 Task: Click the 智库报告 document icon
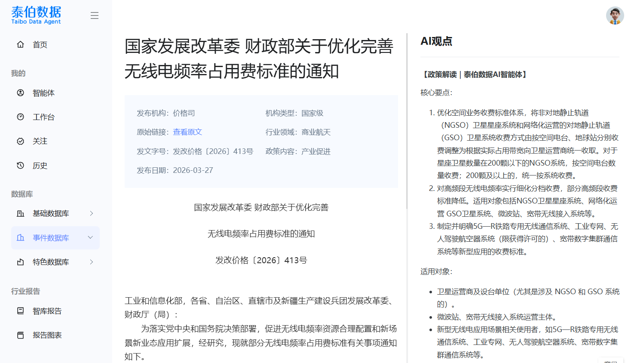[x=20, y=311]
